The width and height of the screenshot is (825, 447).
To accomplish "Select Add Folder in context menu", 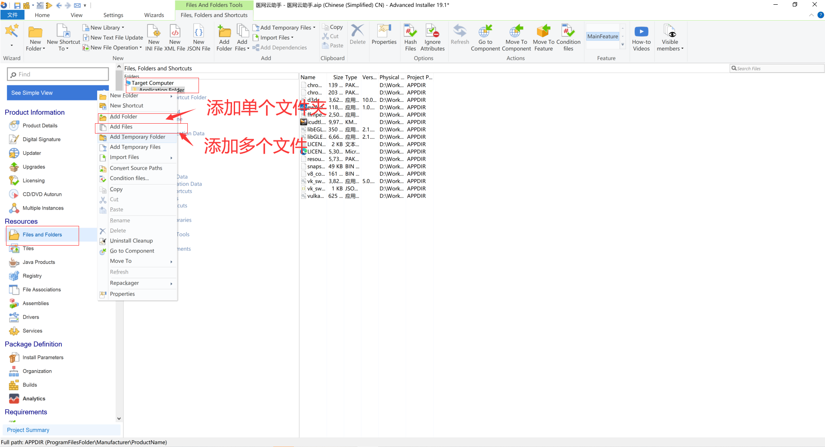I will tap(137, 117).
